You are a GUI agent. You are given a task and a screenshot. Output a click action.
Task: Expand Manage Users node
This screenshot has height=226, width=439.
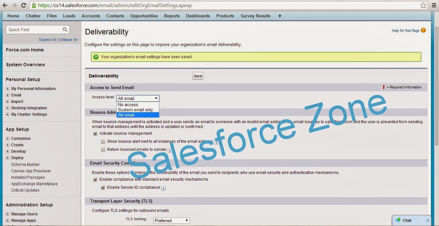click(x=8, y=214)
